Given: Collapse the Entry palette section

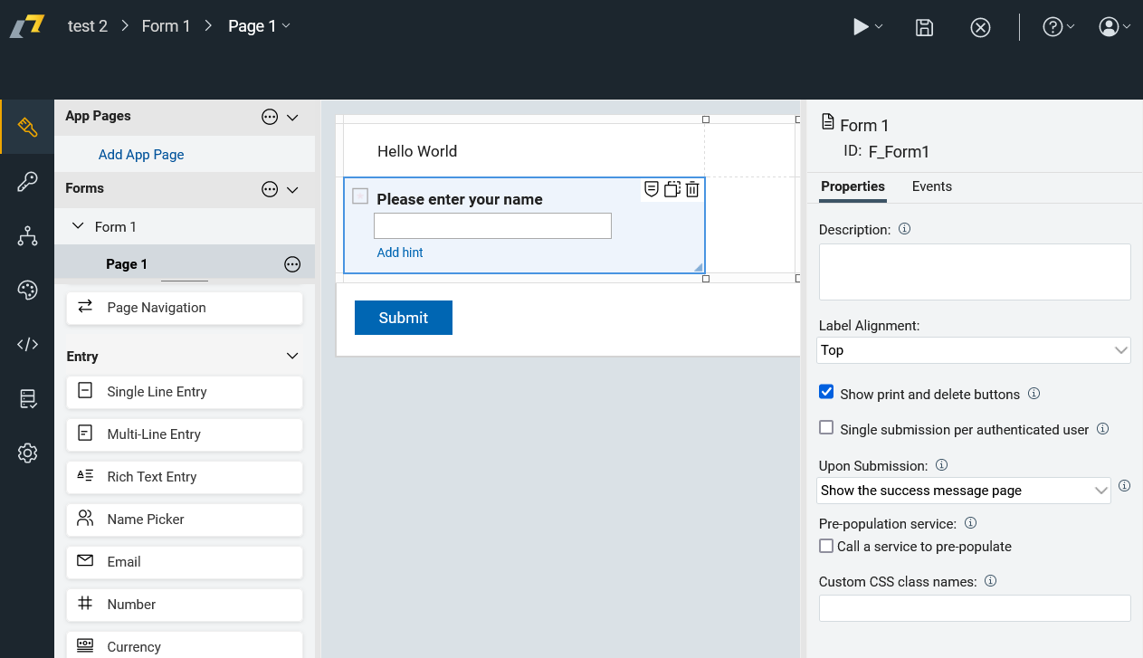Looking at the screenshot, I should (x=292, y=357).
